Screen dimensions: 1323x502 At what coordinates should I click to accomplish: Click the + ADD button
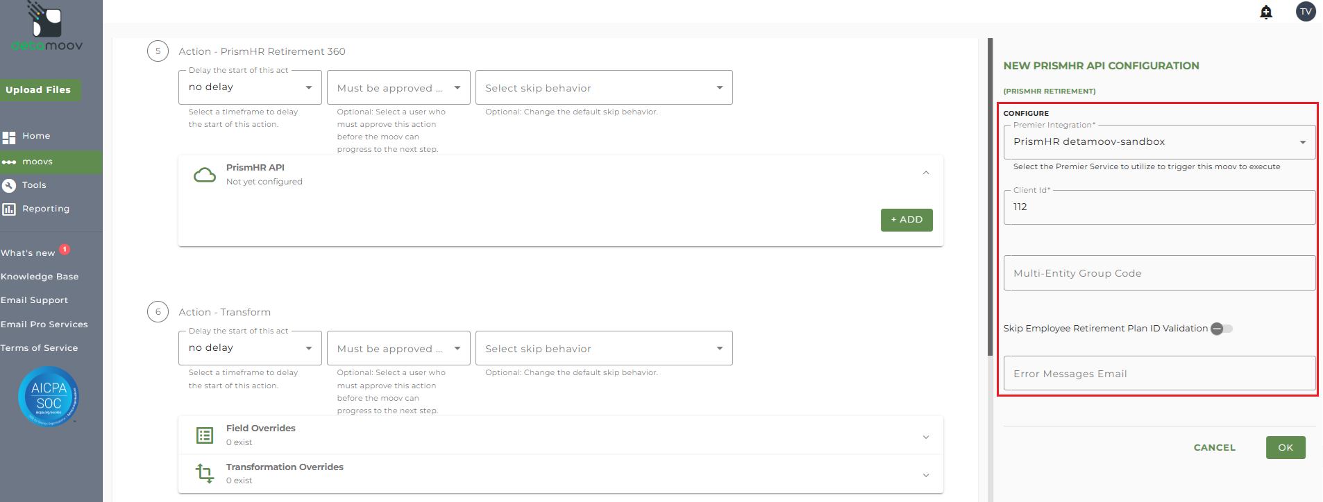(x=907, y=220)
